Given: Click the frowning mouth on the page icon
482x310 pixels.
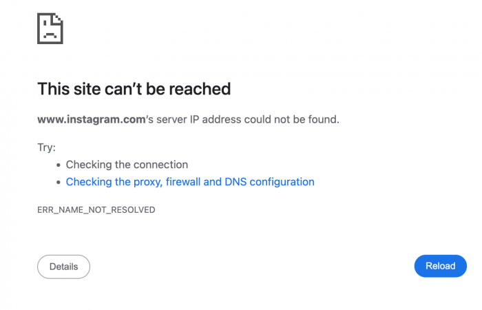Looking at the screenshot, I should (50, 34).
